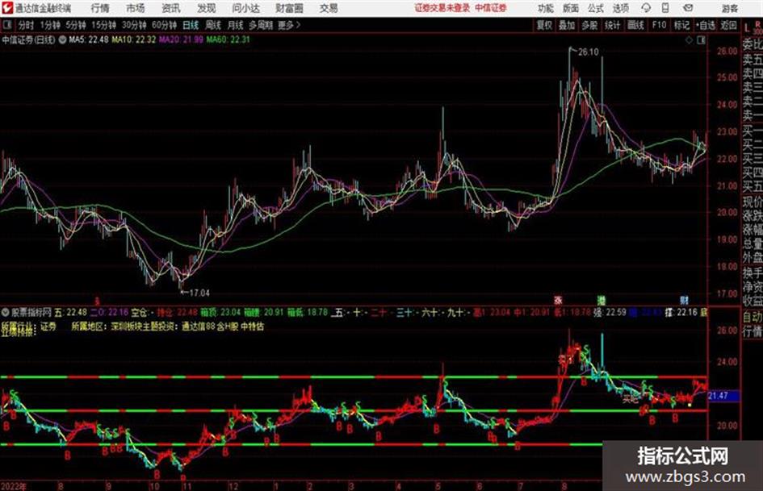Click the 股票指标网 indicator name
763x491 pixels.
coord(31,312)
